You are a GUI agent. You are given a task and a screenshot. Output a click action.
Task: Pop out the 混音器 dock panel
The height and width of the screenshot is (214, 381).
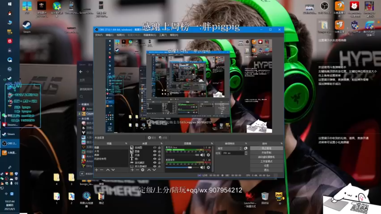(211, 144)
